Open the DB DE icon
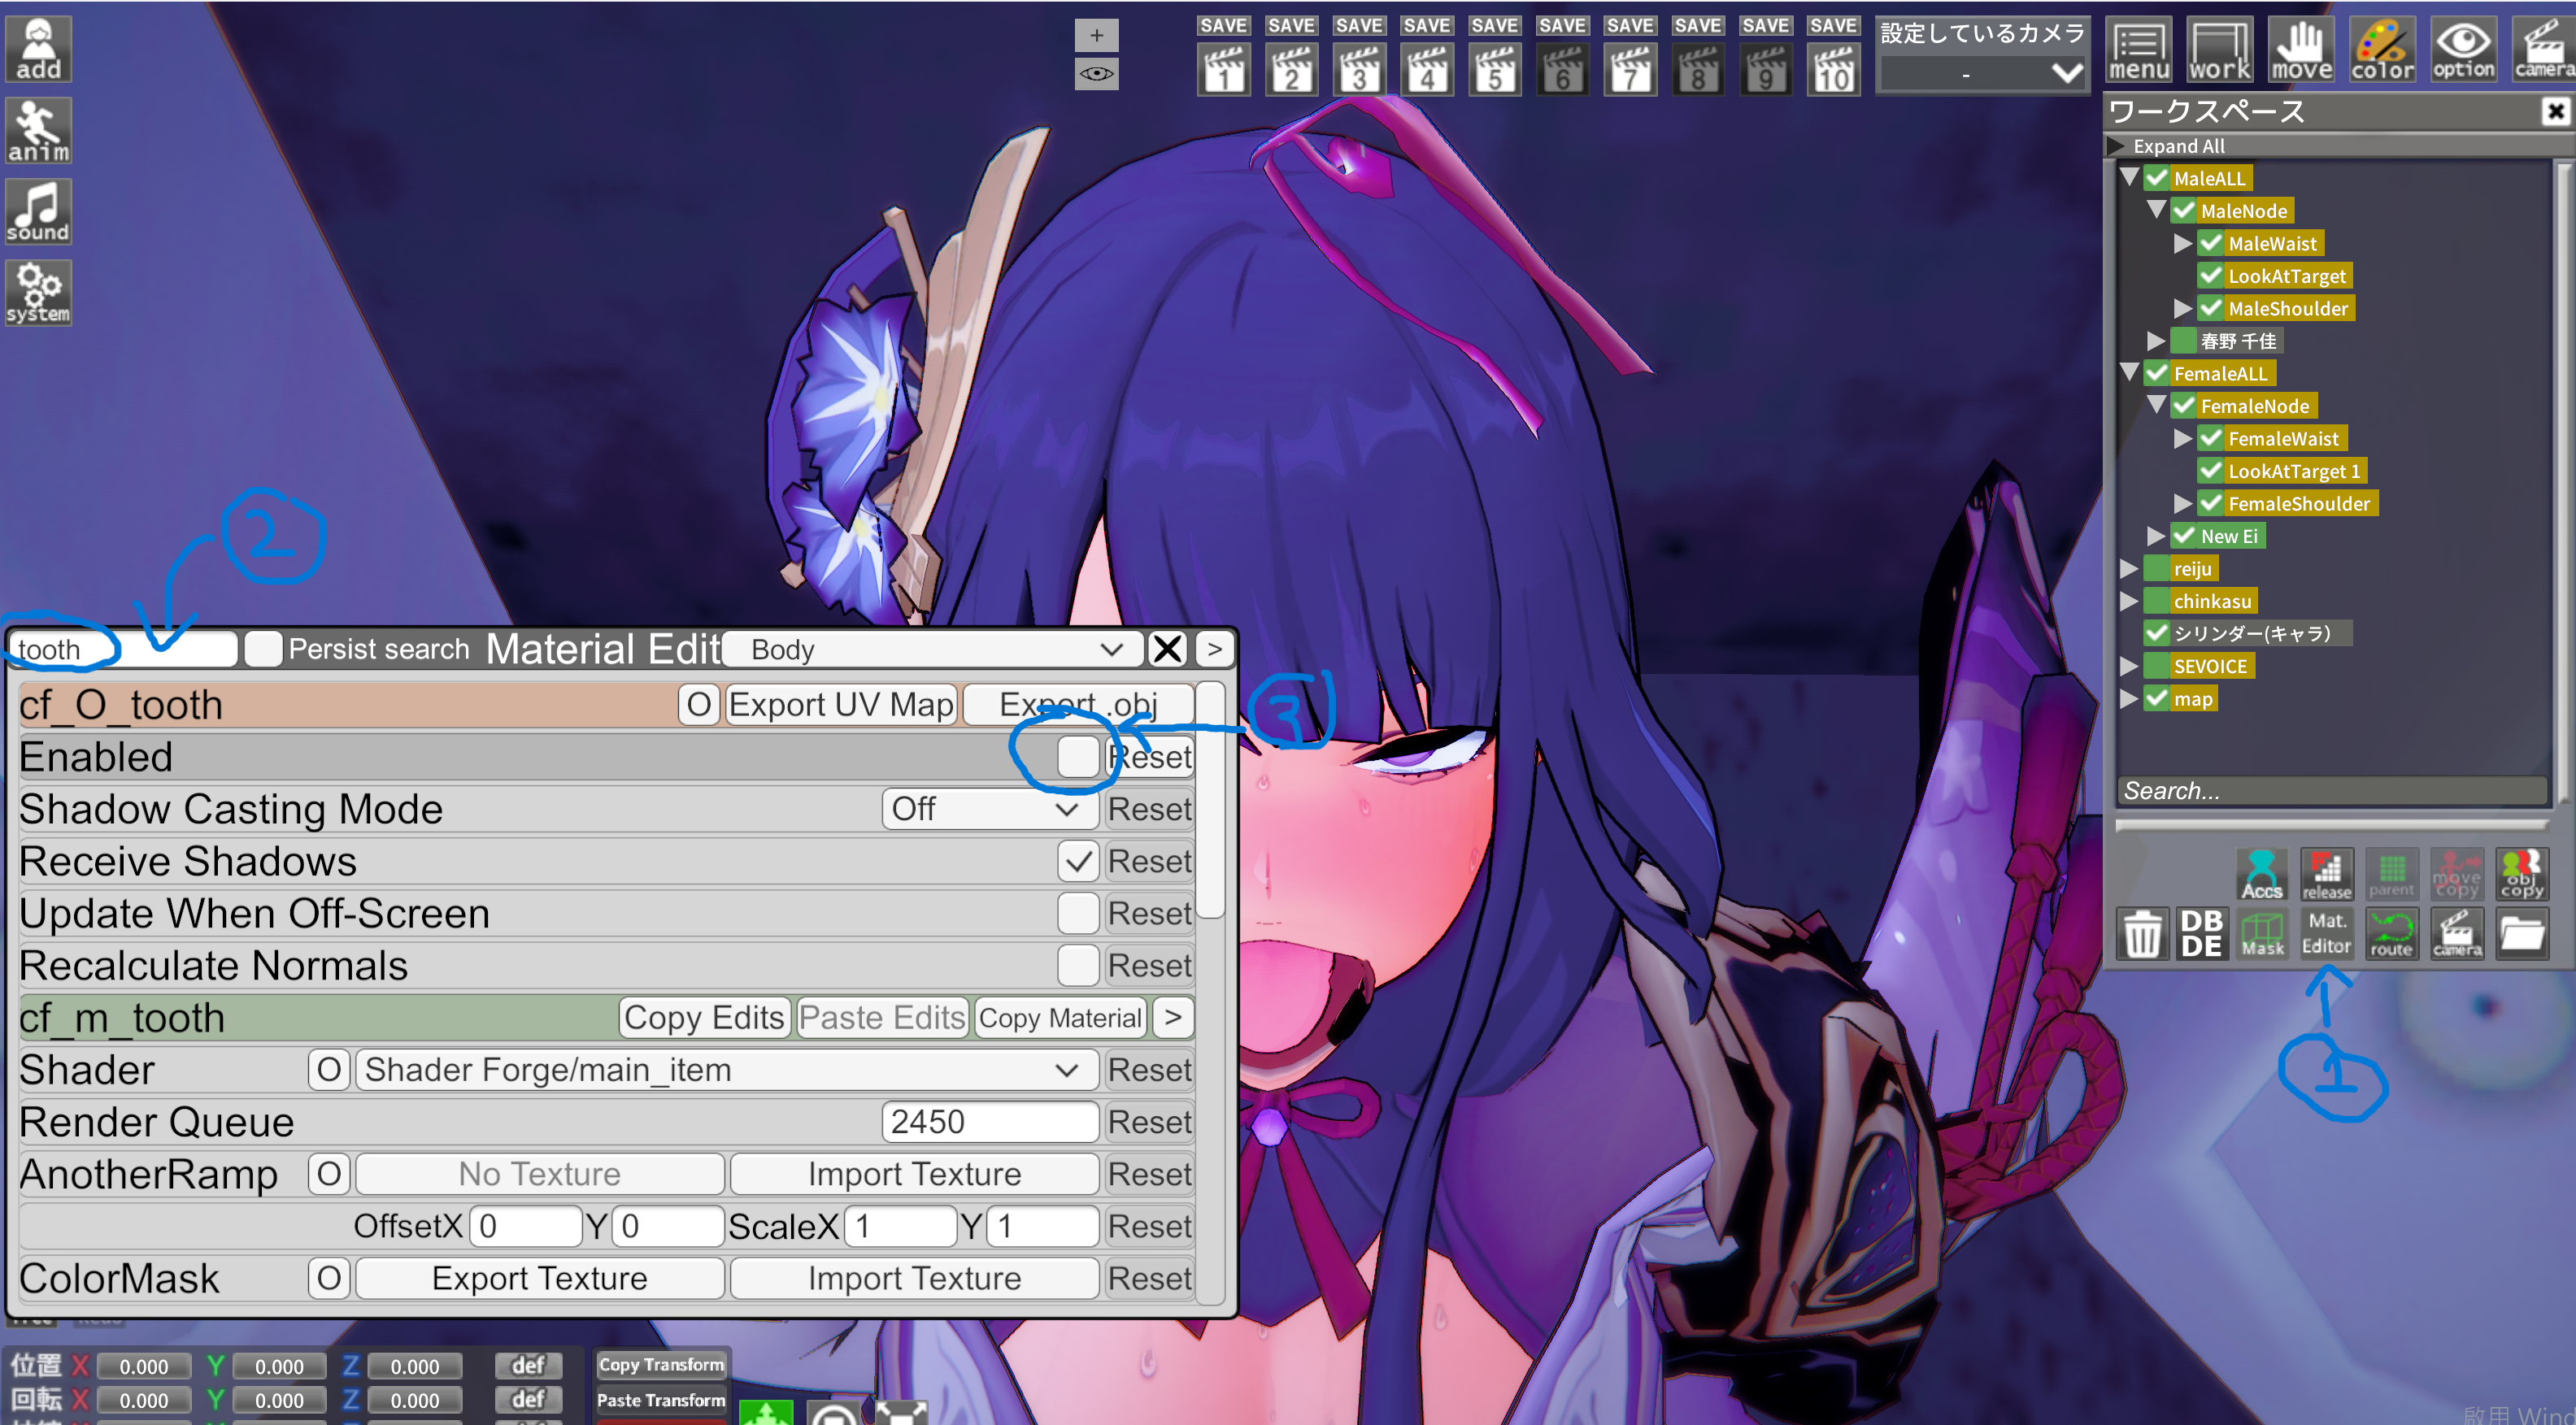This screenshot has height=1425, width=2576. pyautogui.click(x=2201, y=934)
